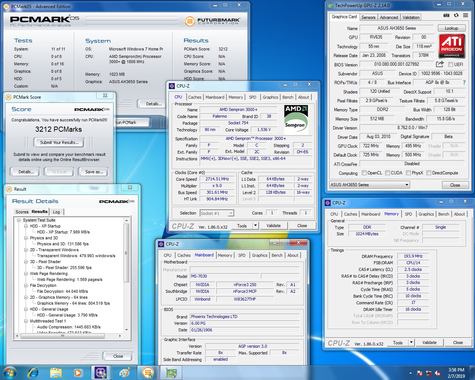Click the GPU-Z title bar icon
The image size is (475, 380).
[x=331, y=6]
